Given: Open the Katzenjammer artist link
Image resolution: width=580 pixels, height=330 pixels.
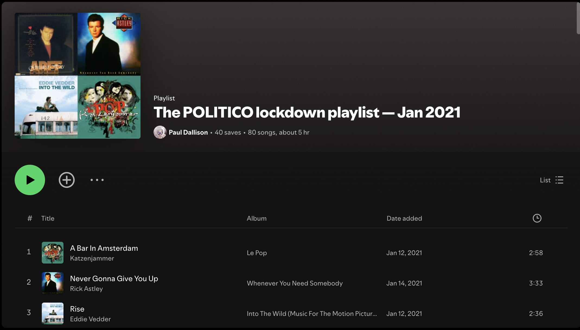Looking at the screenshot, I should pyautogui.click(x=92, y=258).
